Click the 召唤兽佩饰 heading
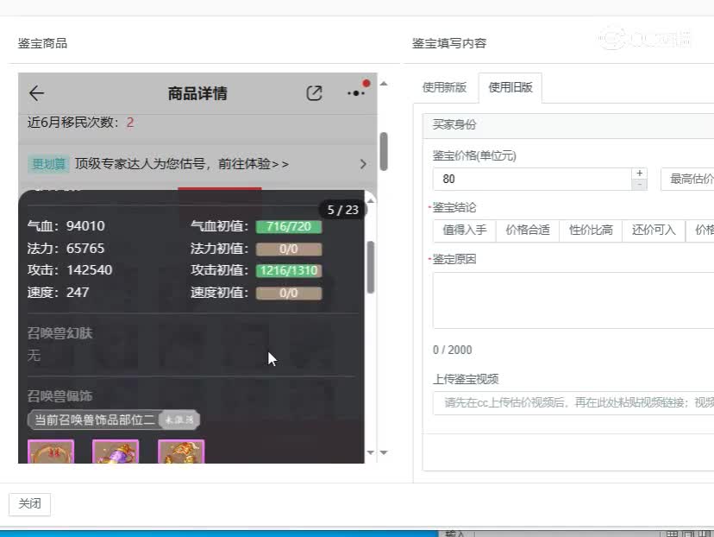The width and height of the screenshot is (714, 537). tap(60, 396)
